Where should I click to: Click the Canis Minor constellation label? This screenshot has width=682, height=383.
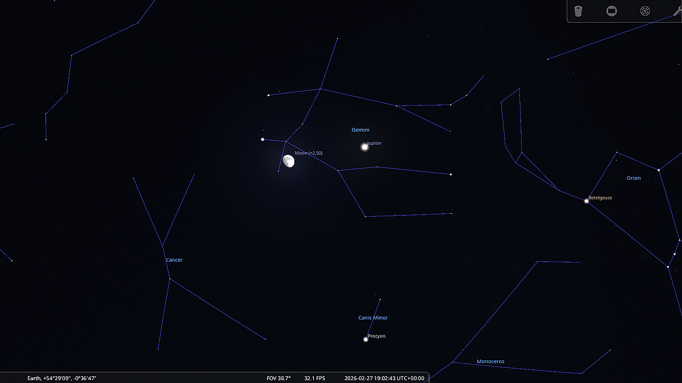(373, 318)
